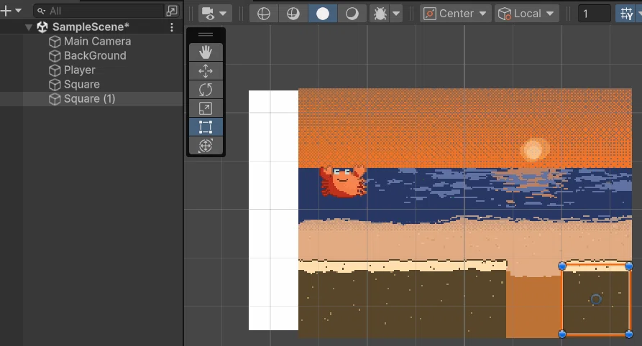Switch to Unlit draw mode
Screen dimensions: 642x346
point(352,14)
